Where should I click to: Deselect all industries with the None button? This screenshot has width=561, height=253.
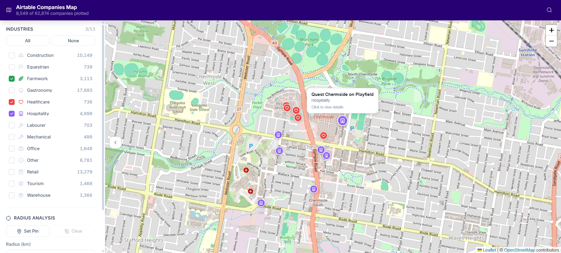point(73,41)
